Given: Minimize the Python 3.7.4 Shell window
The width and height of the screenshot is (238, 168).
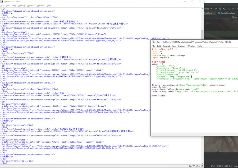Looking at the screenshot, I should pos(185,2).
